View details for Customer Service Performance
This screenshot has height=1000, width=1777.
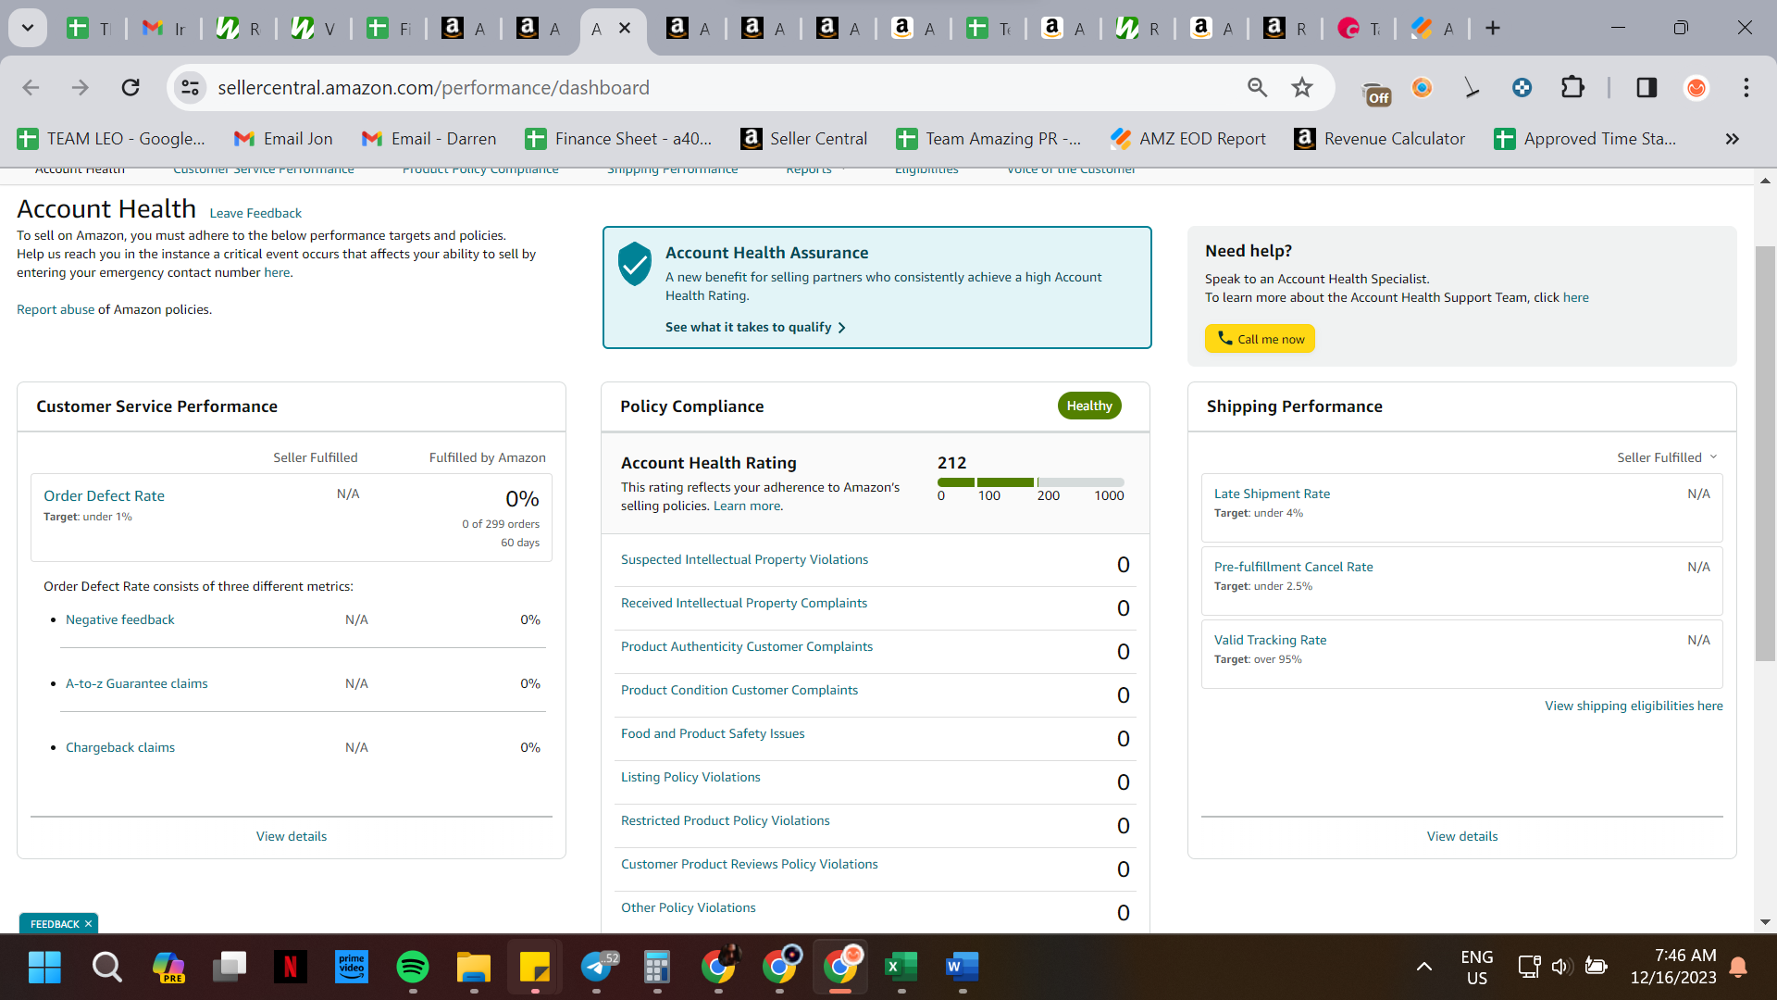[x=292, y=836]
